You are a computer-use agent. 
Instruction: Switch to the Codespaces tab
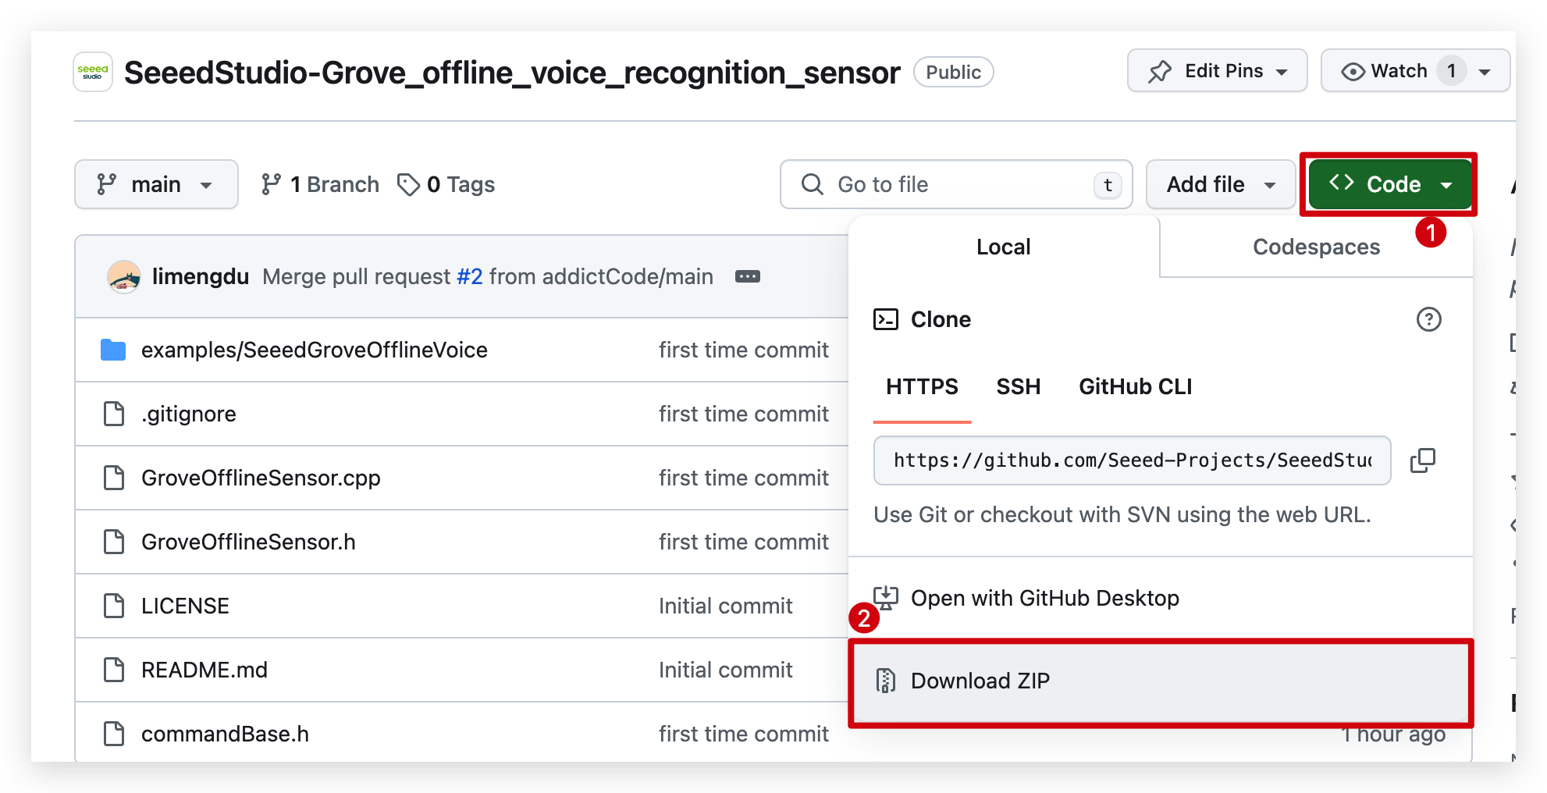pyautogui.click(x=1316, y=247)
